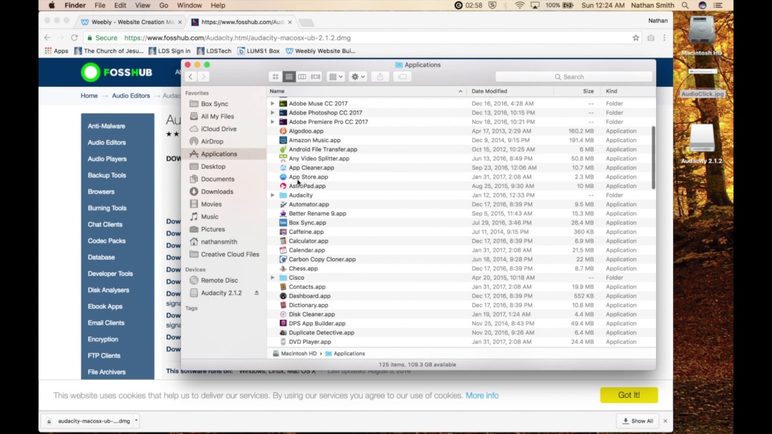
Task: Expand the Cisco folder row
Action: pos(272,278)
